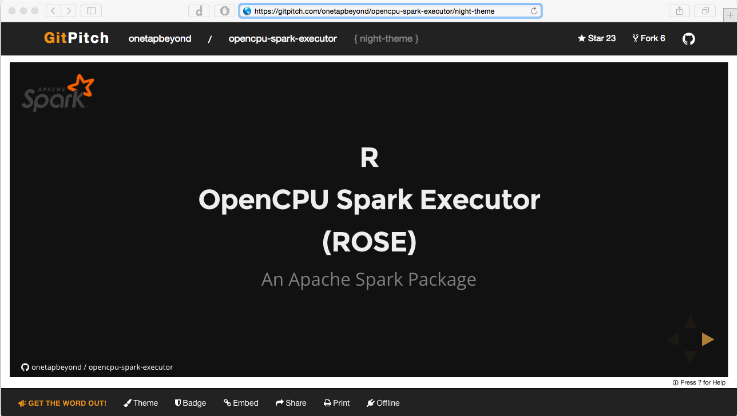Open the opencpu-spark-executor repository link
The image size is (738, 416).
[283, 39]
